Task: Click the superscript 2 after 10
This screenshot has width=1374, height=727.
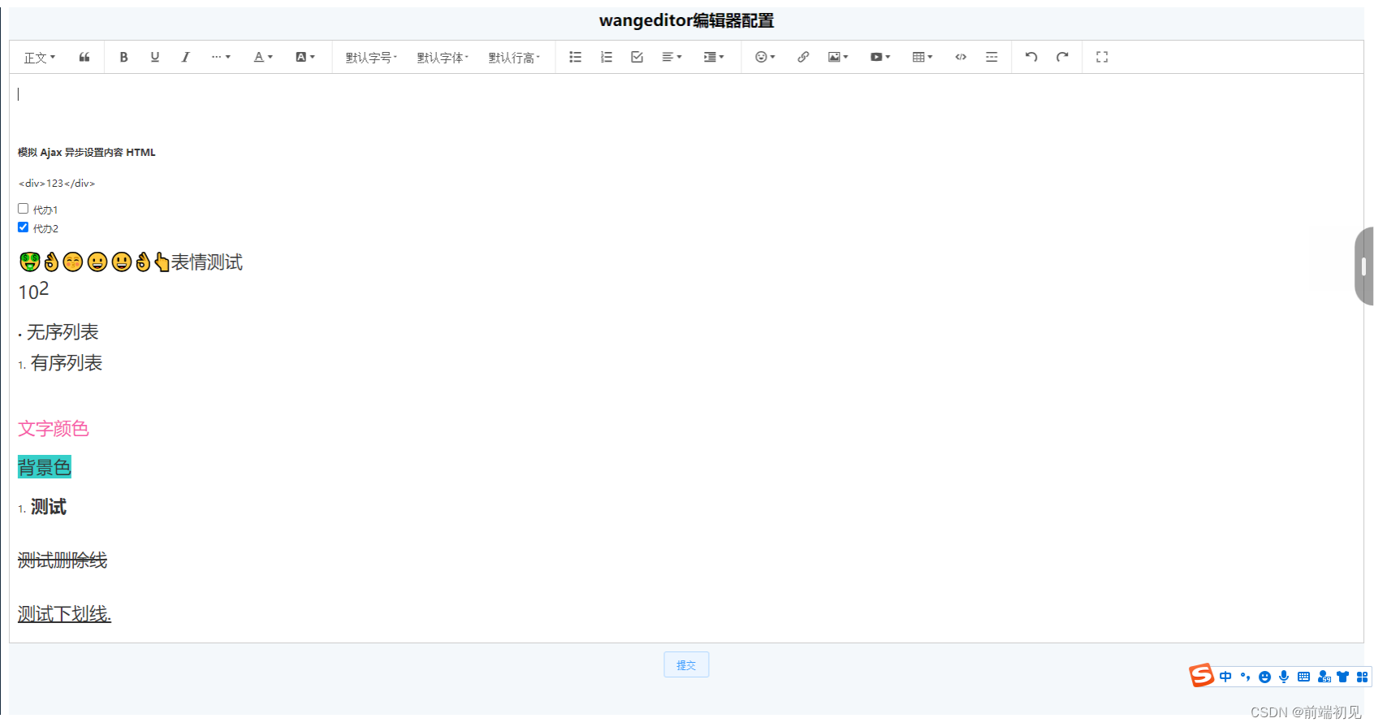Action: [x=44, y=288]
